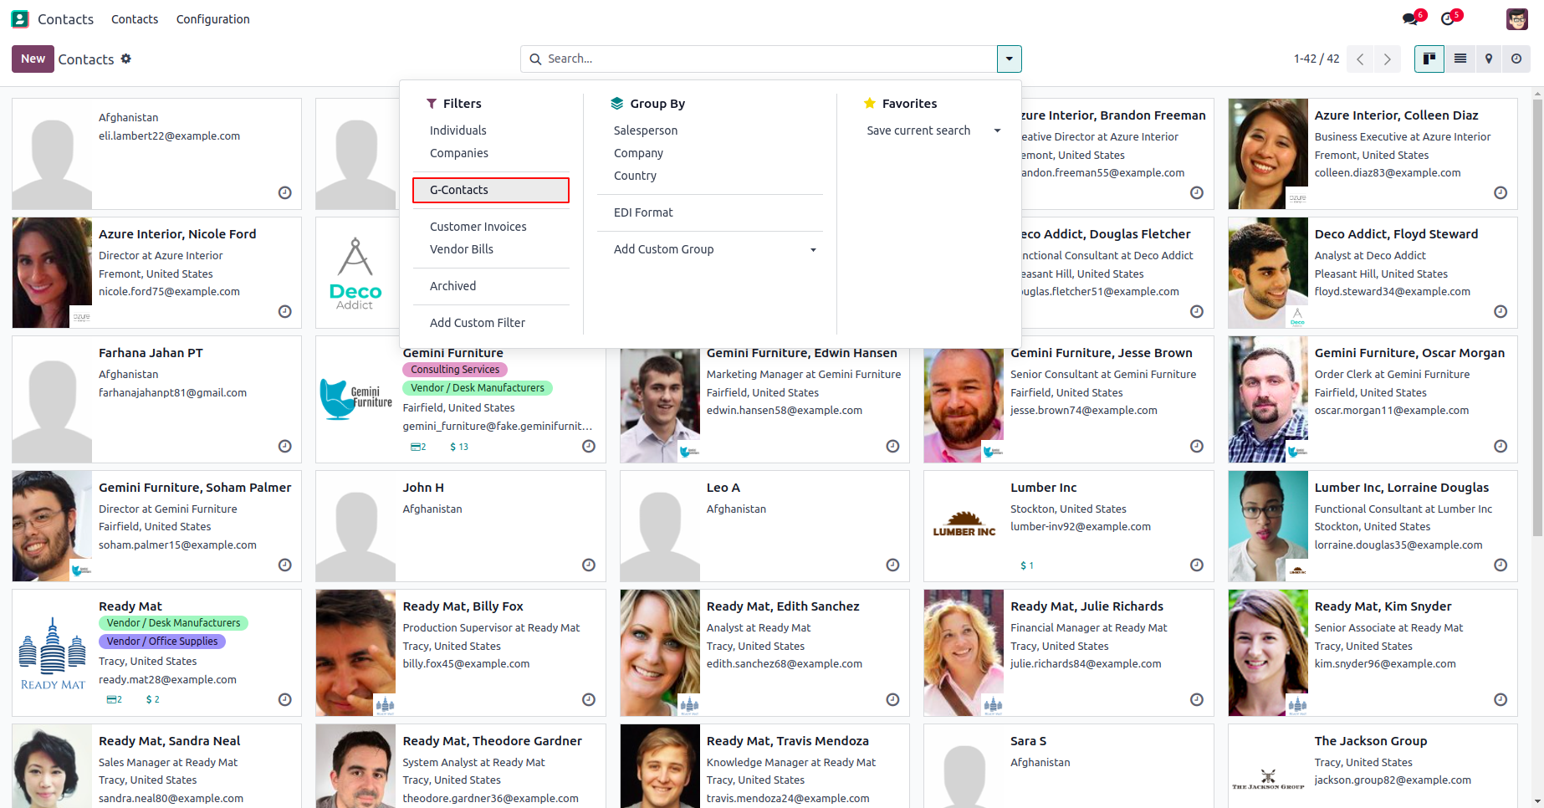Click the gear icon beside Contacts title
The height and width of the screenshot is (808, 1544).
pyautogui.click(x=126, y=59)
